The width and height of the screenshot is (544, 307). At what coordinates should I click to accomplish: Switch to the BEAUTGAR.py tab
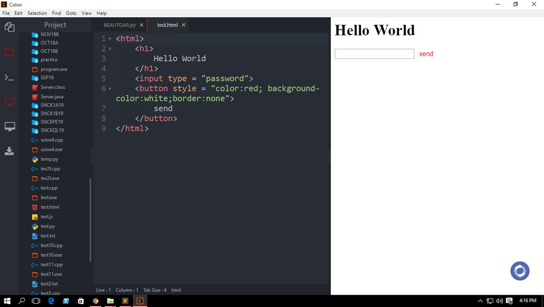coord(120,25)
